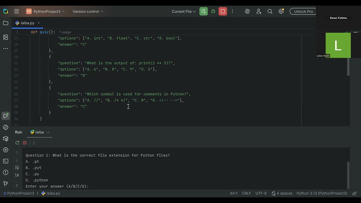
Task: Show usages via 1 usage hint
Action: (x=65, y=32)
